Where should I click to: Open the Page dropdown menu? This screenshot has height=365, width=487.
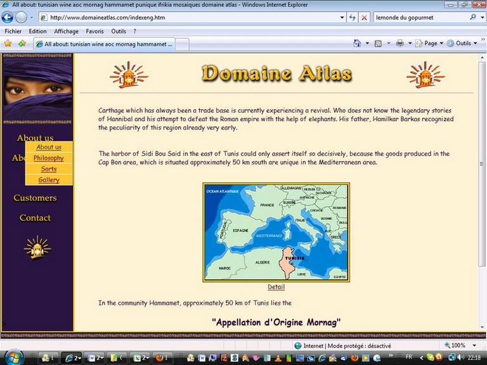pyautogui.click(x=430, y=43)
